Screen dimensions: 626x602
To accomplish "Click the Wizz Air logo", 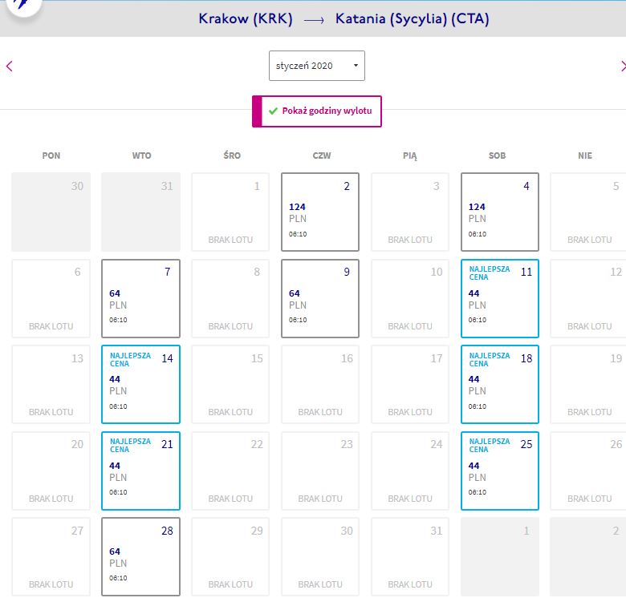I will (x=23, y=6).
